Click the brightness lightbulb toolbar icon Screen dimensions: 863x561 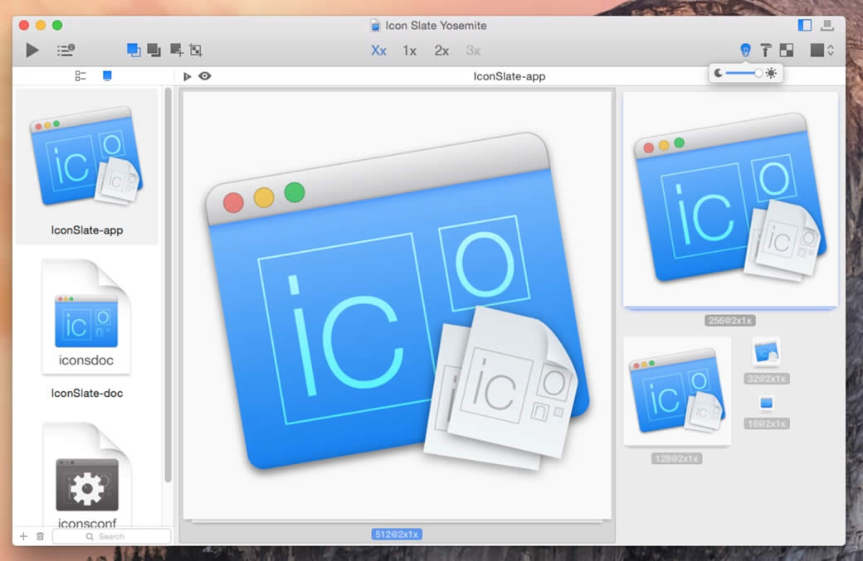[745, 50]
